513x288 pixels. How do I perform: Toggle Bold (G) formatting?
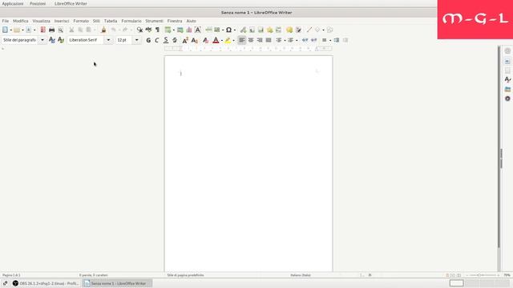pyautogui.click(x=148, y=40)
